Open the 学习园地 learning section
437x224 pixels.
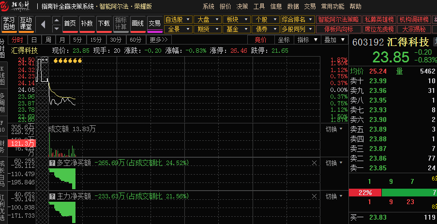[9, 24]
